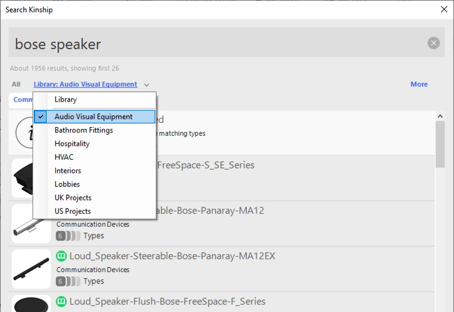Choose HVAC from library list
The image size is (454, 312).
[94, 157]
